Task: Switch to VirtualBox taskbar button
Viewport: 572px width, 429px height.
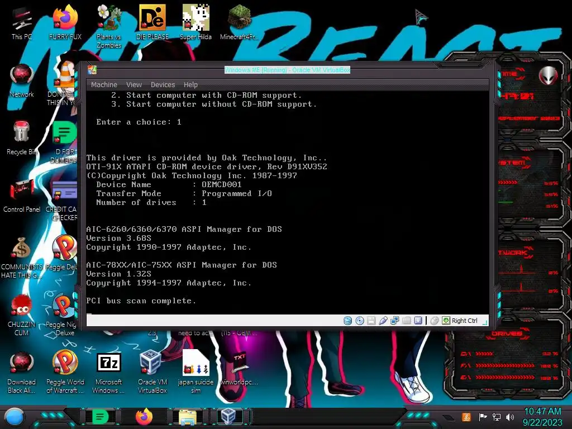Action: (x=229, y=417)
